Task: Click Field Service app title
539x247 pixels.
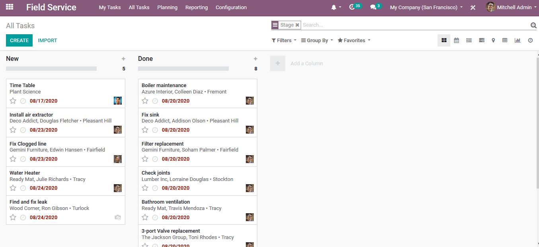Action: (x=51, y=7)
